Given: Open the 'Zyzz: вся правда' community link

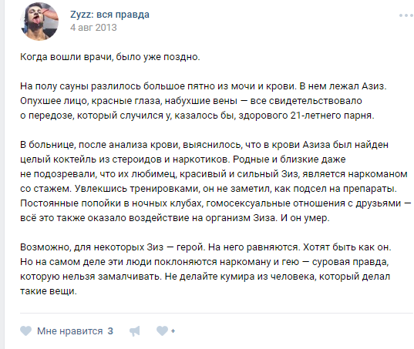Looking at the screenshot, I should click(x=109, y=15).
